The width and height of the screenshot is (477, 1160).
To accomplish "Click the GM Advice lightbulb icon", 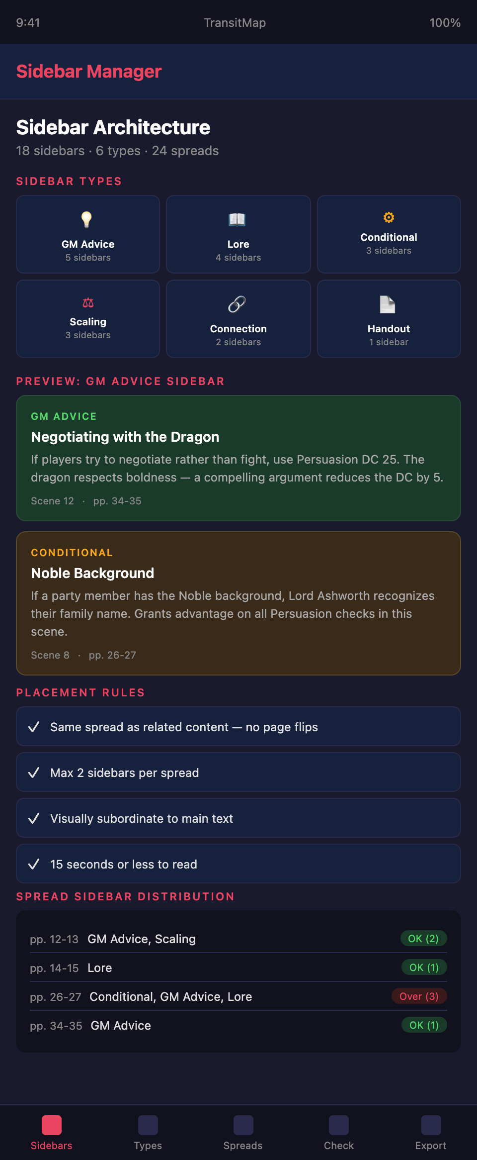I will point(87,219).
